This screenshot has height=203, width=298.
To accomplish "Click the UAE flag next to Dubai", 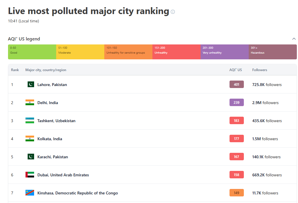I will pos(30,175).
